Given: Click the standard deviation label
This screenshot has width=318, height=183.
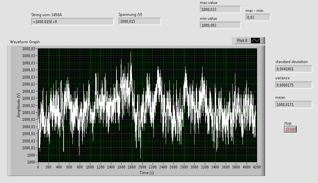Looking at the screenshot, I should [x=292, y=62].
